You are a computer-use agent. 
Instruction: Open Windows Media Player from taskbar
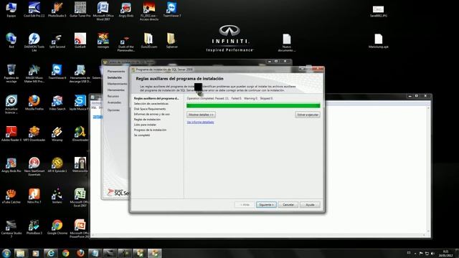point(35,253)
